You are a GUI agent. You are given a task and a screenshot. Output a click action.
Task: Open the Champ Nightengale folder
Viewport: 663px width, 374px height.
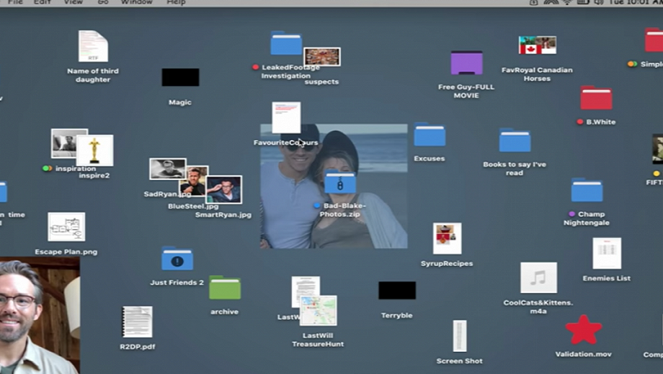pos(587,190)
